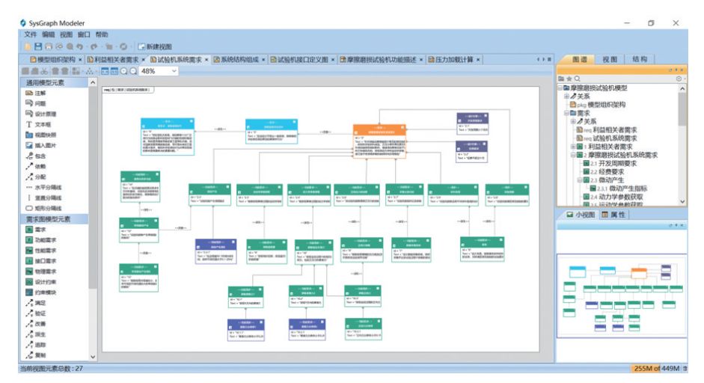Expand the 关系 node under the root model
The width and height of the screenshot is (704, 383).
566,96
